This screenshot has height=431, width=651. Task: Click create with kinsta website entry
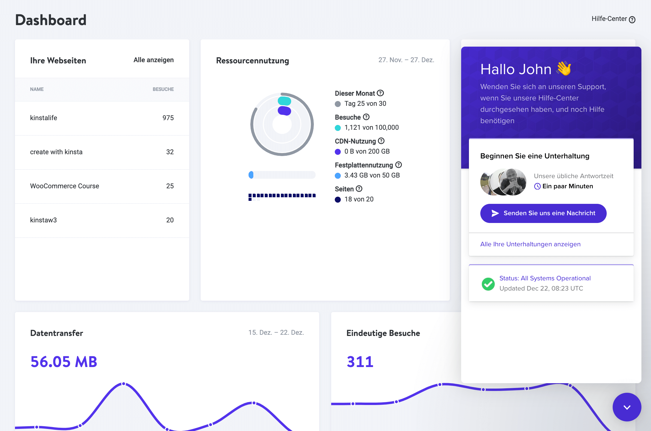56,152
